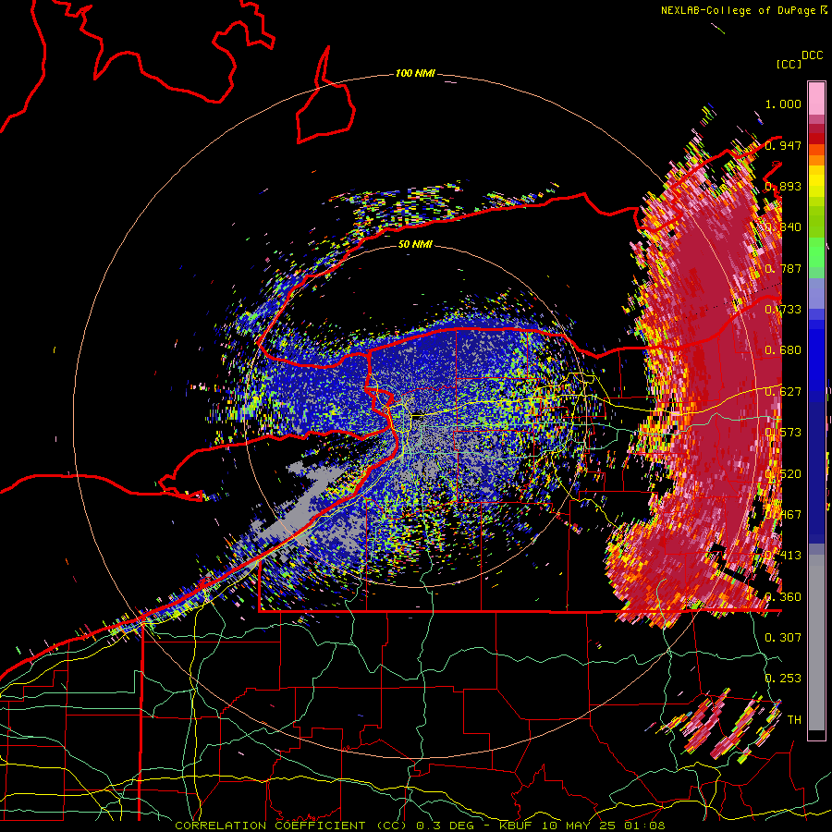This screenshot has width=832, height=832.
Task: Click the TH threshold label on legend
Action: pyautogui.click(x=794, y=719)
